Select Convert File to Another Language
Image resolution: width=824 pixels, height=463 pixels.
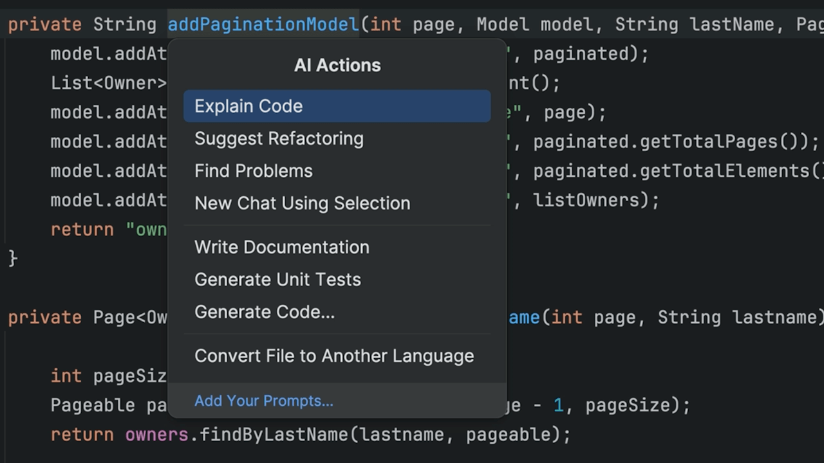point(333,356)
